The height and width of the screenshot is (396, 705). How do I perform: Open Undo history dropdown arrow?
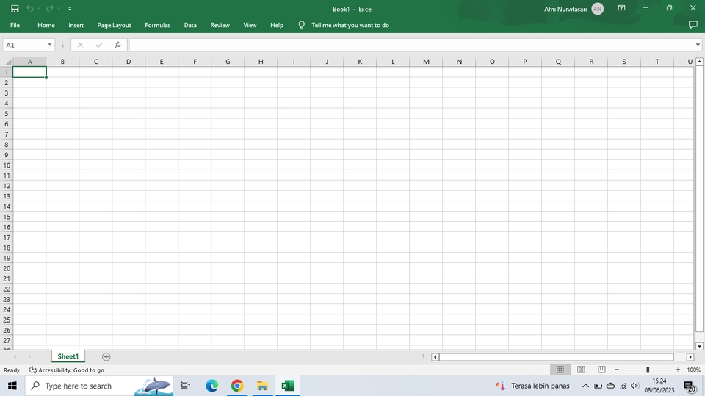[x=39, y=9]
